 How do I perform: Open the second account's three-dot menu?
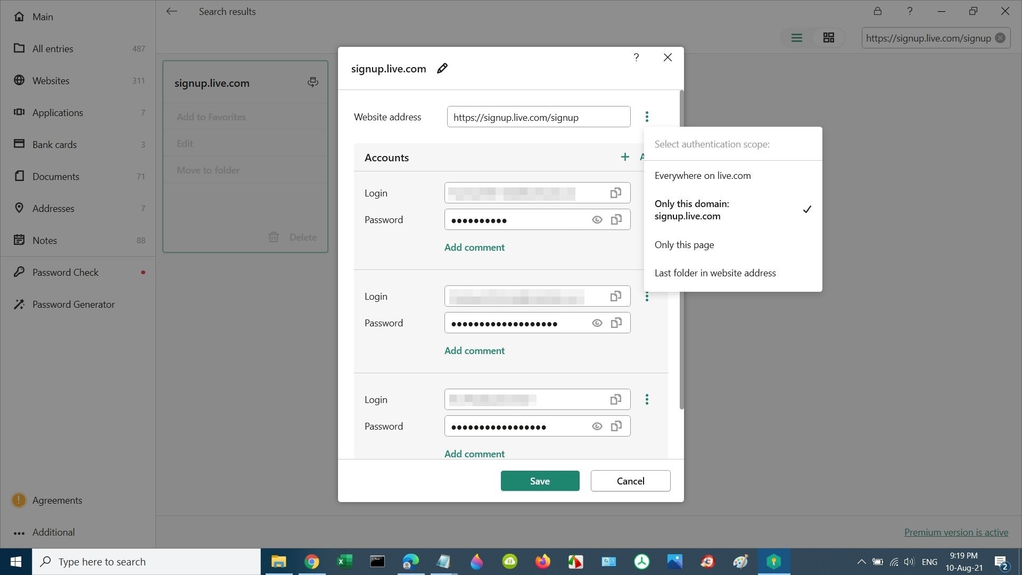point(647,297)
